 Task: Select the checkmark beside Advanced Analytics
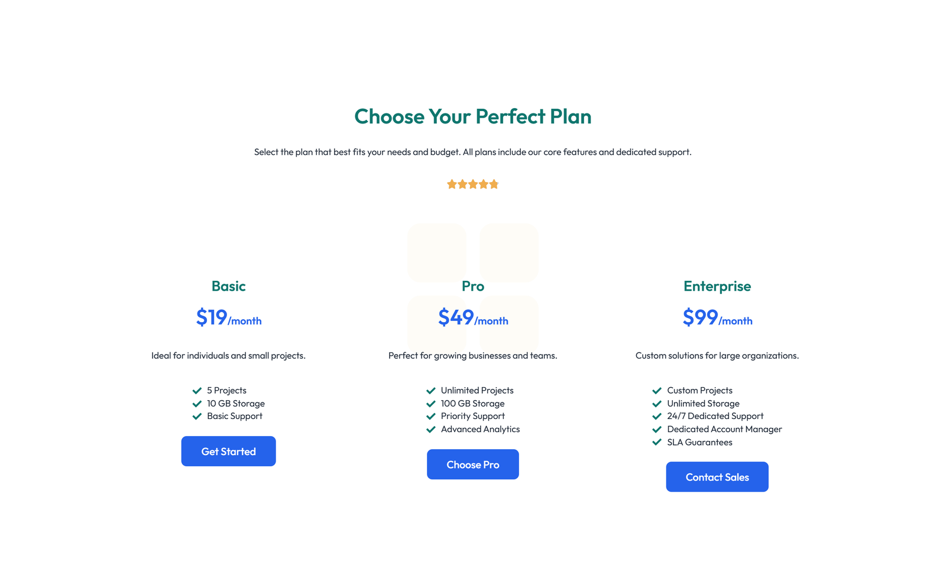pos(430,429)
